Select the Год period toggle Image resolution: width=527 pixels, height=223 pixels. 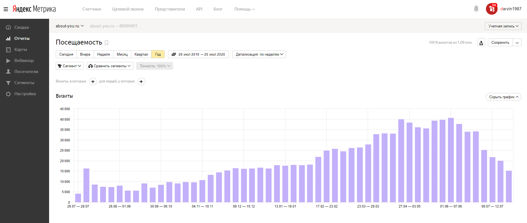pos(158,54)
